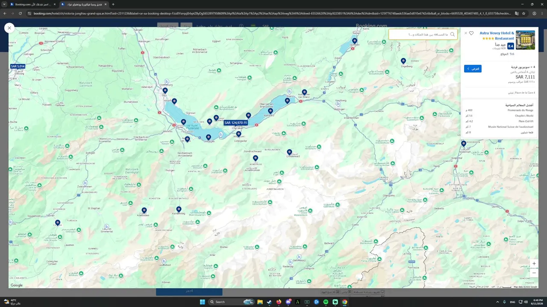
Task: Close the map overlay with the X button
Action: point(9,28)
